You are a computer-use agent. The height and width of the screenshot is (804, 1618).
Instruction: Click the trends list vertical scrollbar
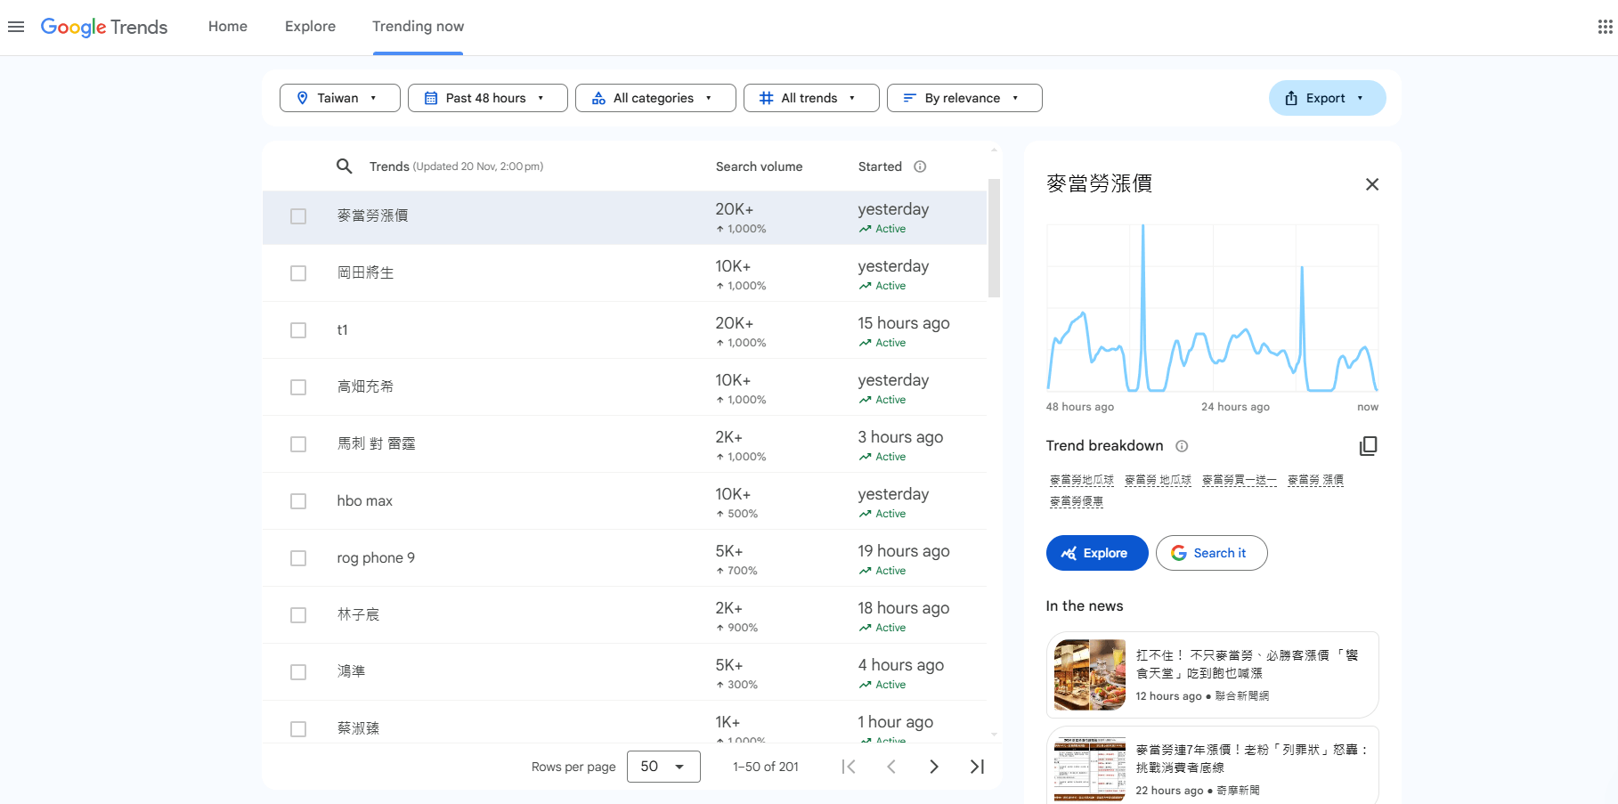[994, 238]
